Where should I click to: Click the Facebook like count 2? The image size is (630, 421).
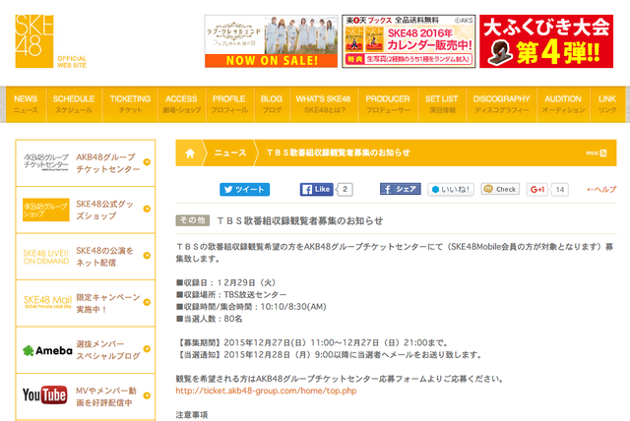(345, 190)
